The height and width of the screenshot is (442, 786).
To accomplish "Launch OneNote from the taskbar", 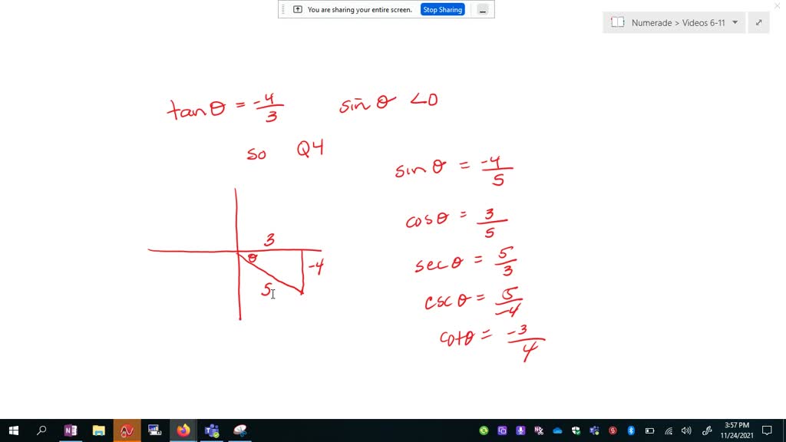I will (71, 430).
